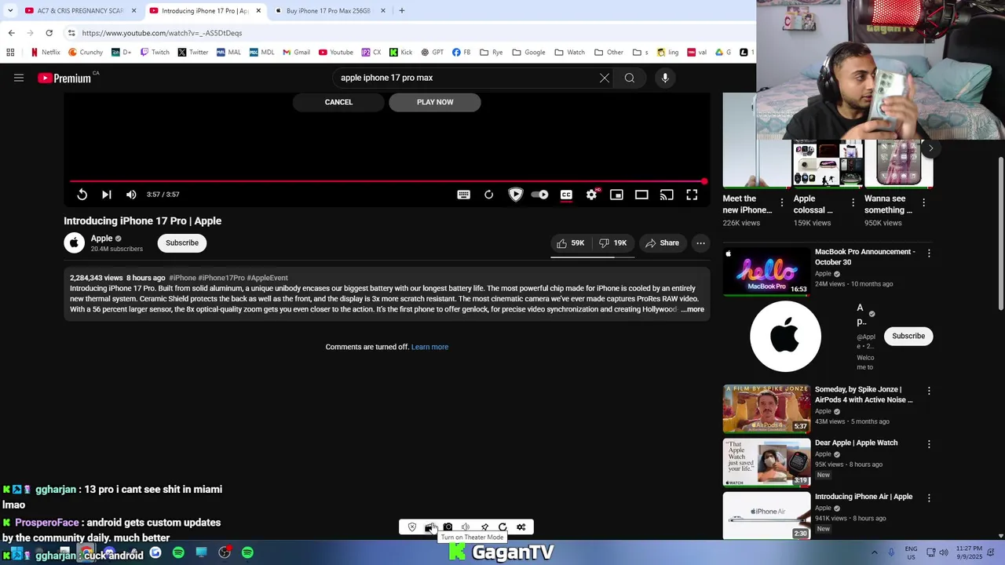This screenshot has width=1005, height=565.
Task: Open the YouTube guide hamburger menu
Action: (x=19, y=78)
